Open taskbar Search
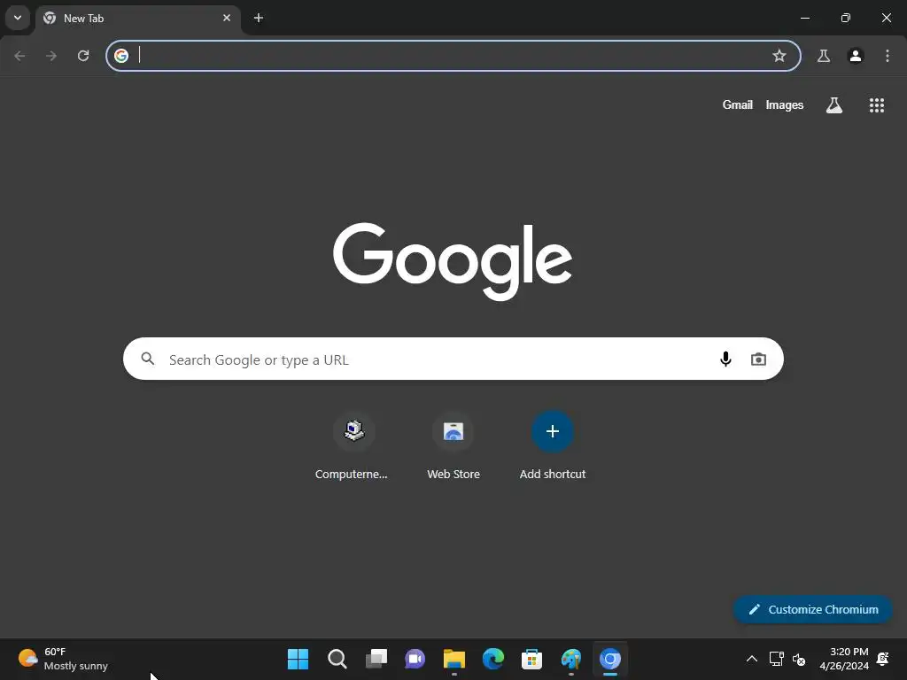 pos(337,659)
